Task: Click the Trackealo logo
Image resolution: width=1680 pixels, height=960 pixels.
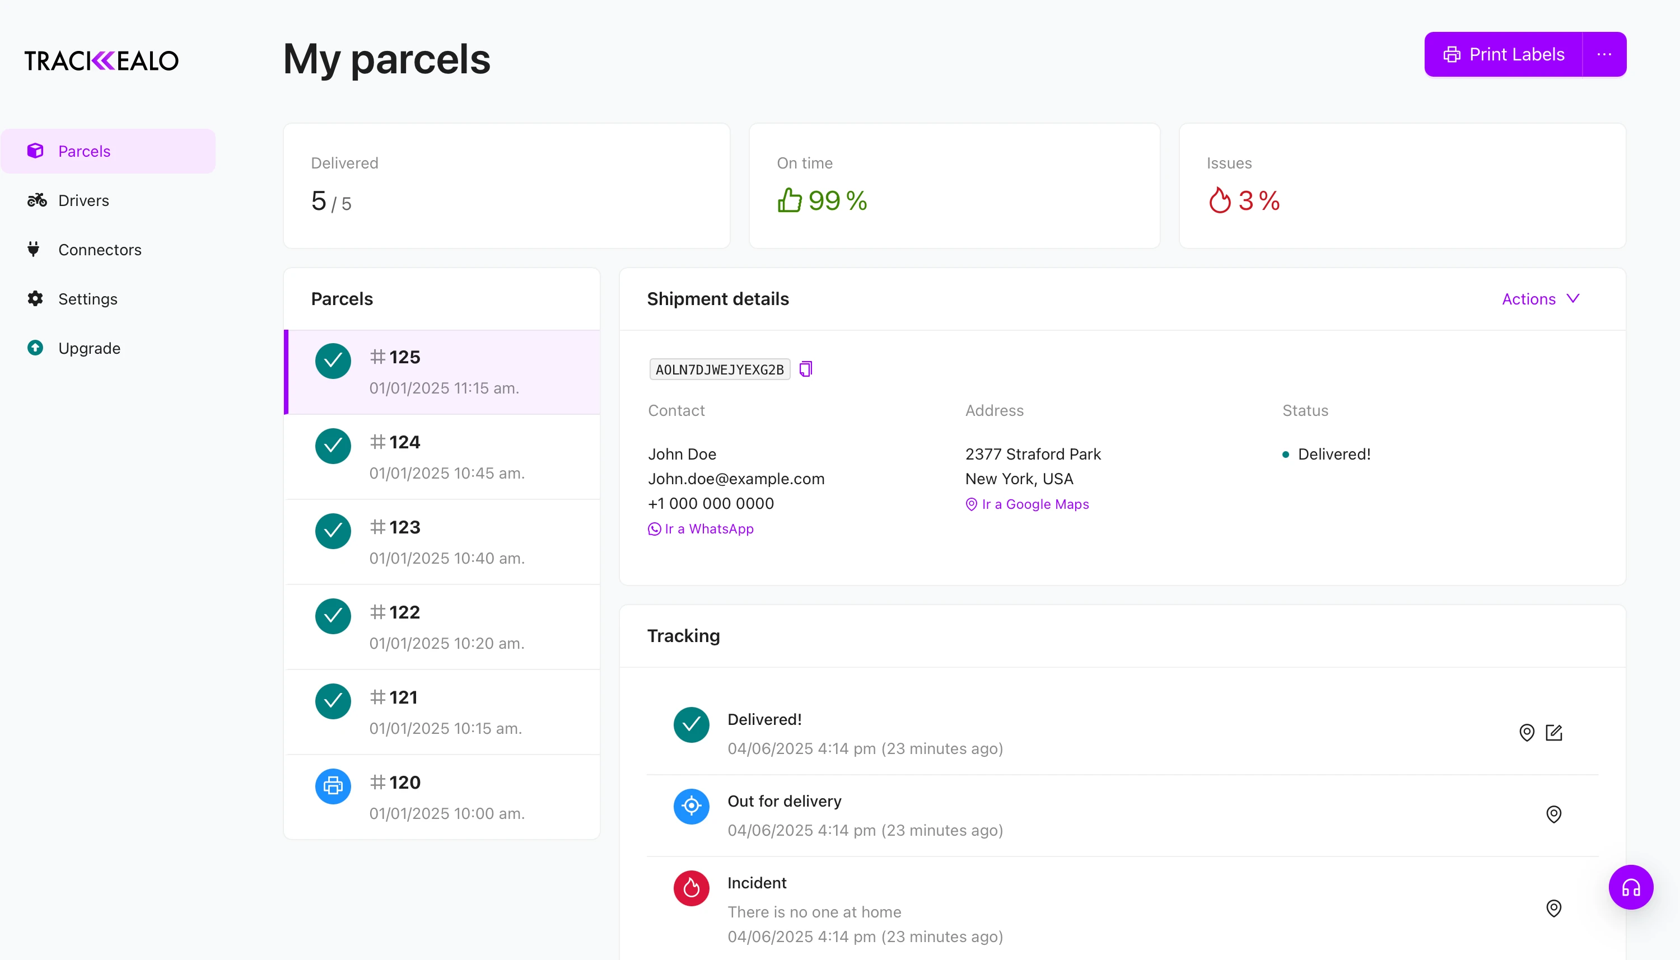Action: point(101,60)
